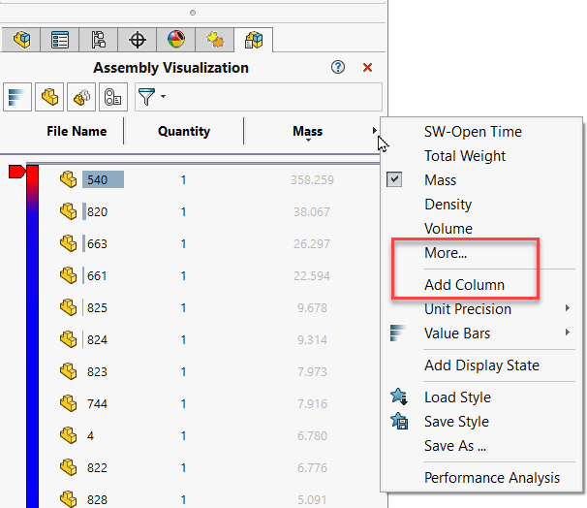Screen dimensions: 587x508
Task: Sort by the File Name column header
Action: tap(77, 132)
